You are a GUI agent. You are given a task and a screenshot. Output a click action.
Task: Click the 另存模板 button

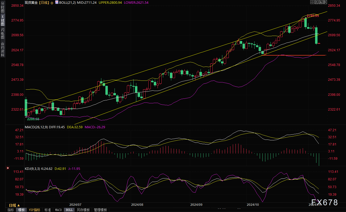coord(83,210)
